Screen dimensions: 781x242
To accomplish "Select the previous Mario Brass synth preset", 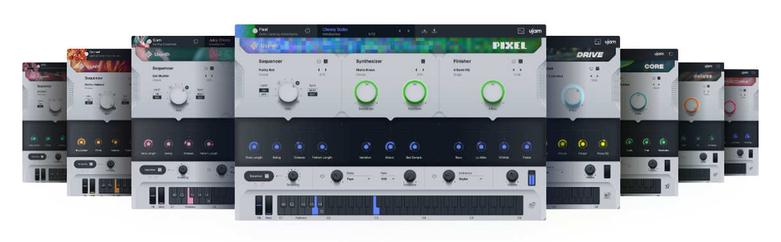I will [417, 70].
